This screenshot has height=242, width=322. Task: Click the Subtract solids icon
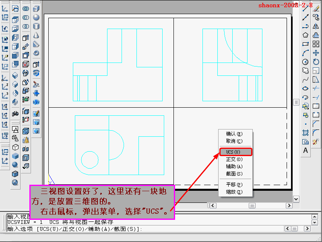pos(26,17)
